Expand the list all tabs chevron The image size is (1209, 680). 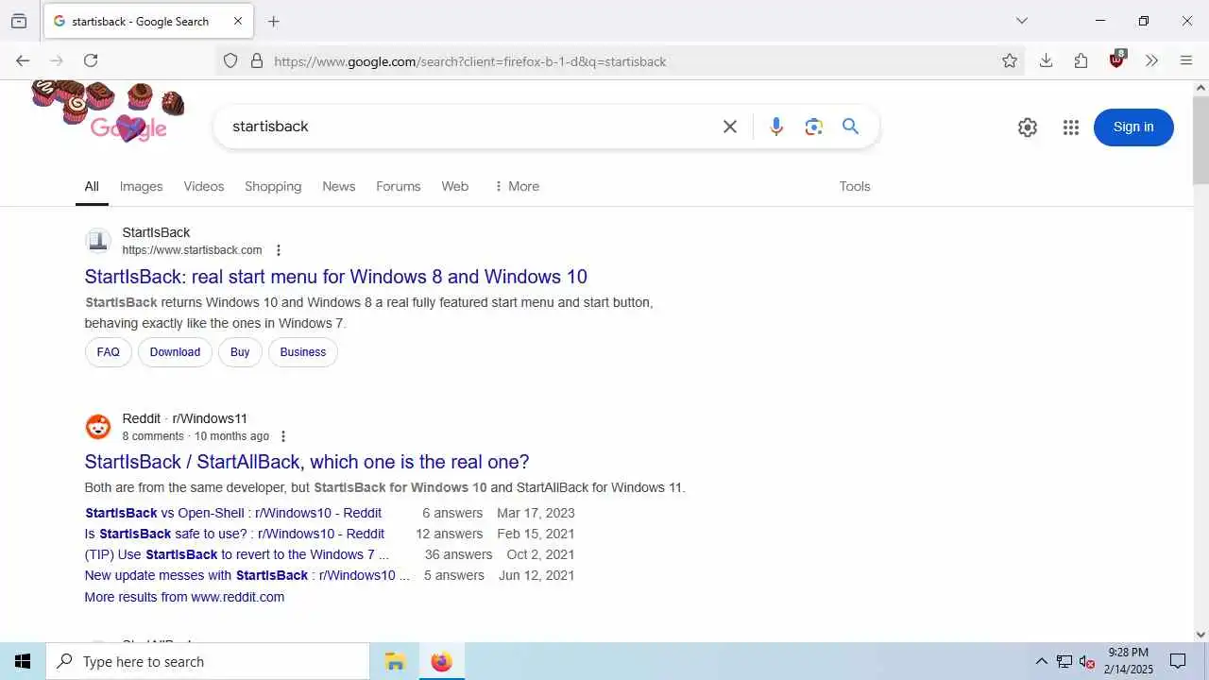pos(1021,21)
